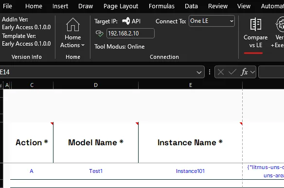
Task: Open the Insert ribbon tab
Action: [x=60, y=6]
